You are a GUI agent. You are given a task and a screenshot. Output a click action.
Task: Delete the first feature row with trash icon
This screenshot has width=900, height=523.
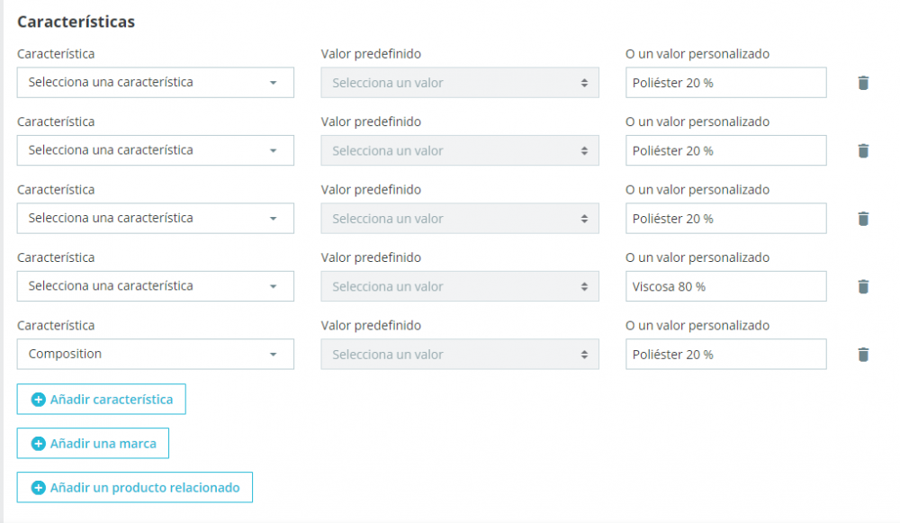point(863,83)
